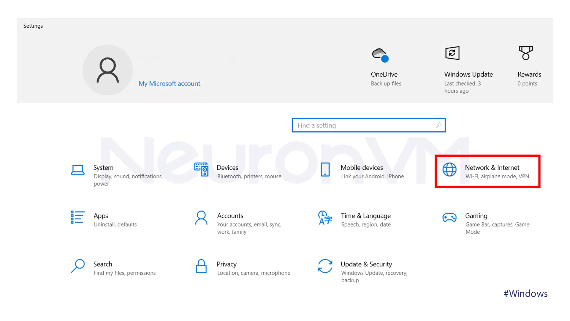Viewport: 570px width, 321px height.
Task: Open Gaming settings label
Action: (x=476, y=216)
